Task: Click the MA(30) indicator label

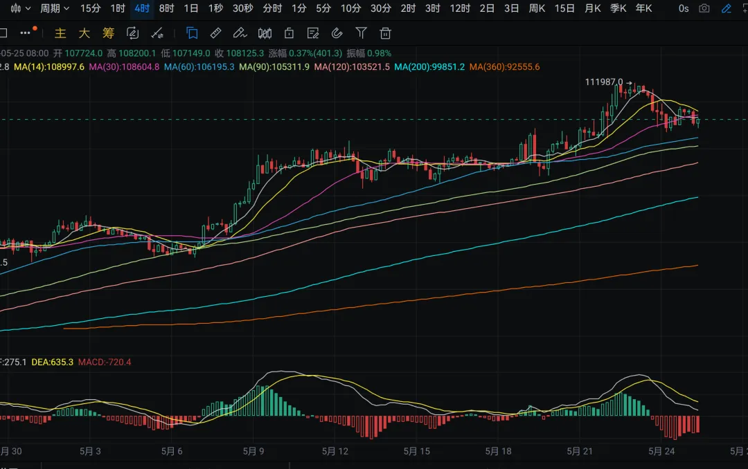Action: pos(124,66)
